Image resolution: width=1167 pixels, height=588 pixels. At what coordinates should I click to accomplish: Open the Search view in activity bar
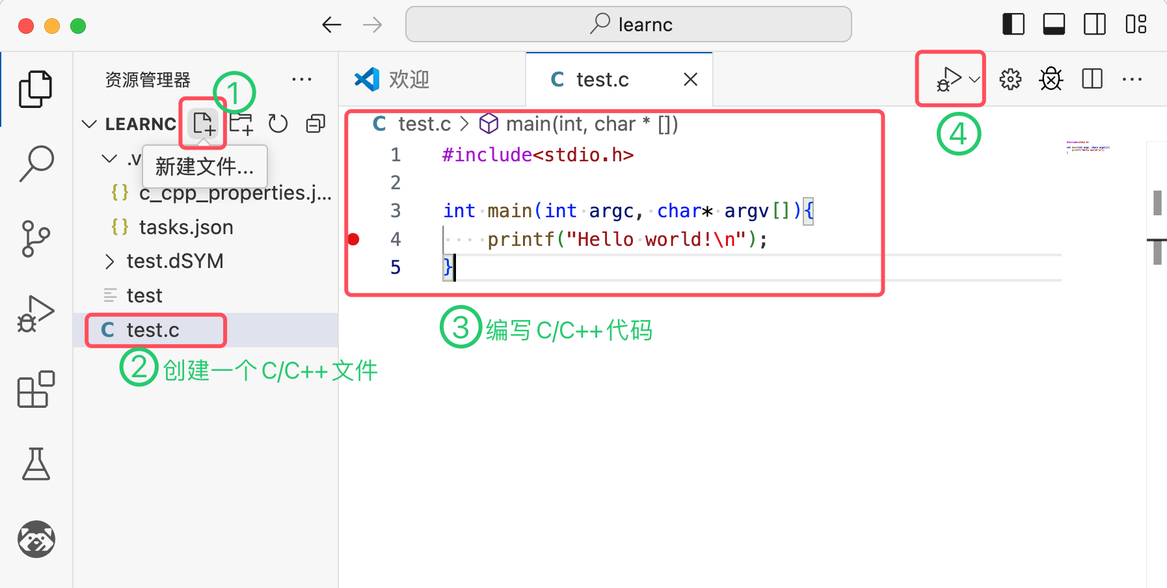[36, 163]
